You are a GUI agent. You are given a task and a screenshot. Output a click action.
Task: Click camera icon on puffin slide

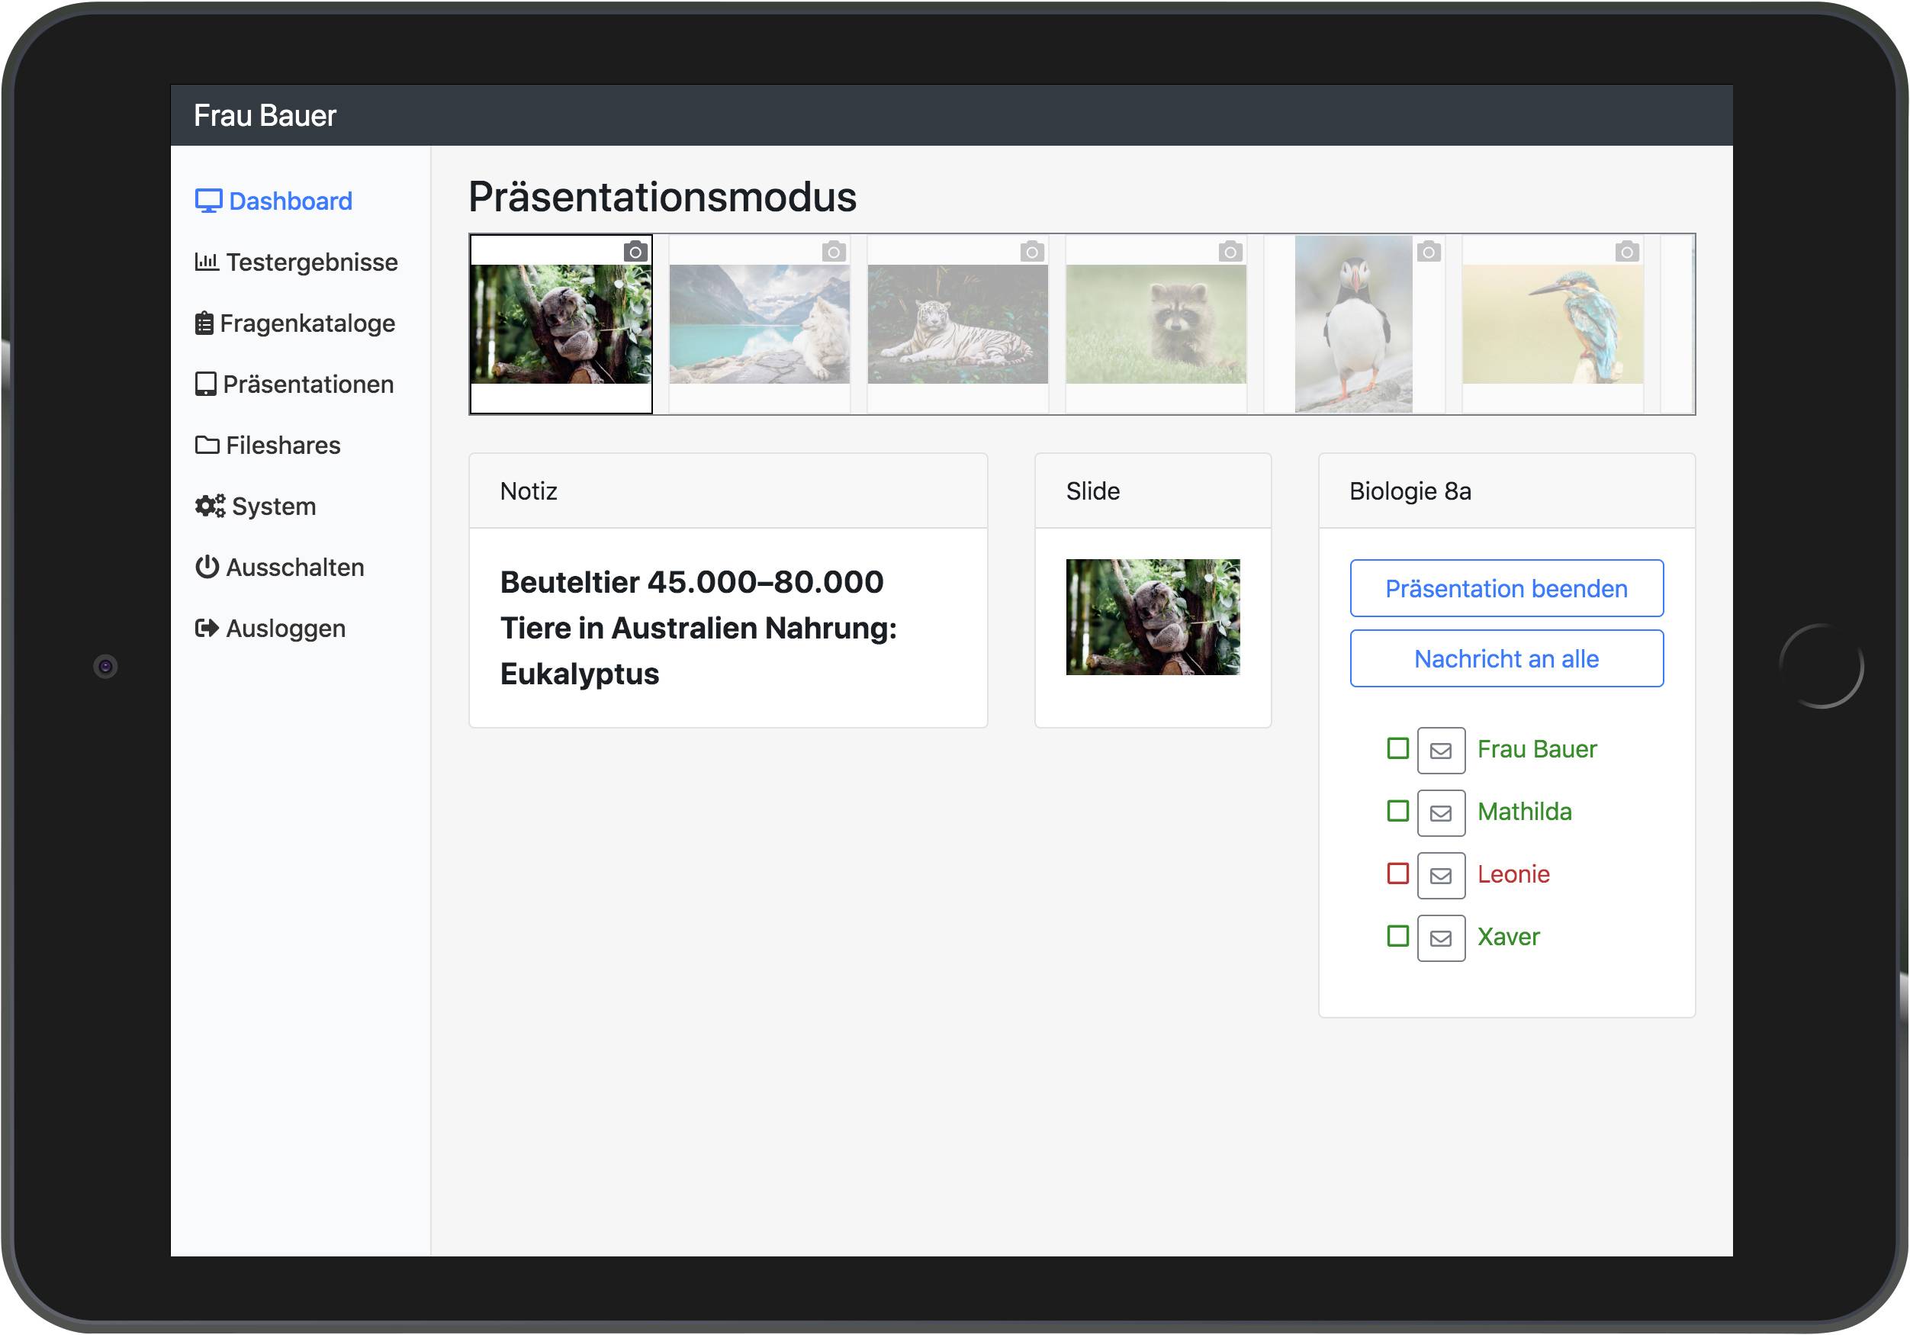[x=1429, y=251]
